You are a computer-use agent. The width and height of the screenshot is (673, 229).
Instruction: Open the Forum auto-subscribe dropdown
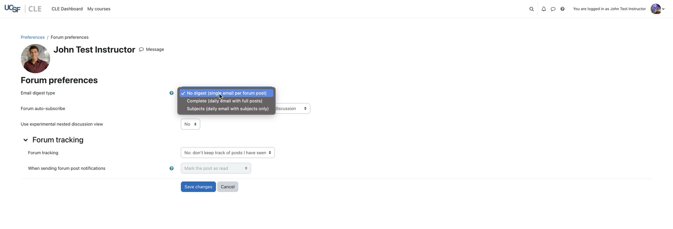coord(292,109)
